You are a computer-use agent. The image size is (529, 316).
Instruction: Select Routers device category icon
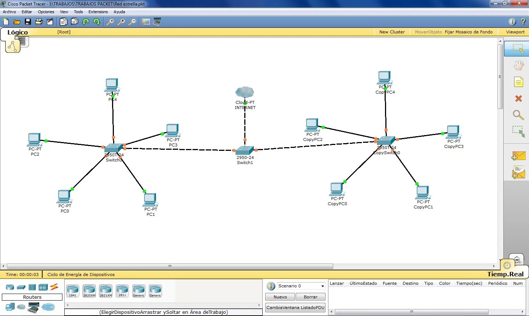[10, 287]
